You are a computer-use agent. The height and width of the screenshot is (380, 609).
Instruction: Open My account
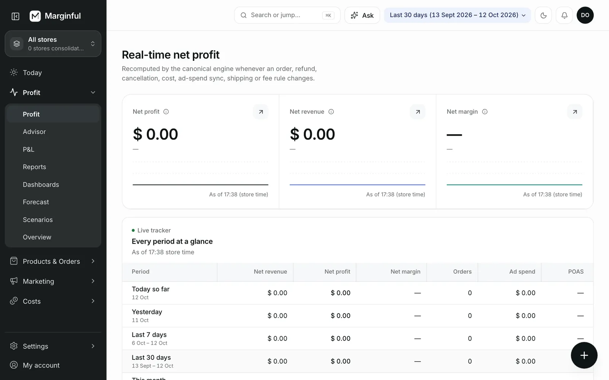[53, 365]
